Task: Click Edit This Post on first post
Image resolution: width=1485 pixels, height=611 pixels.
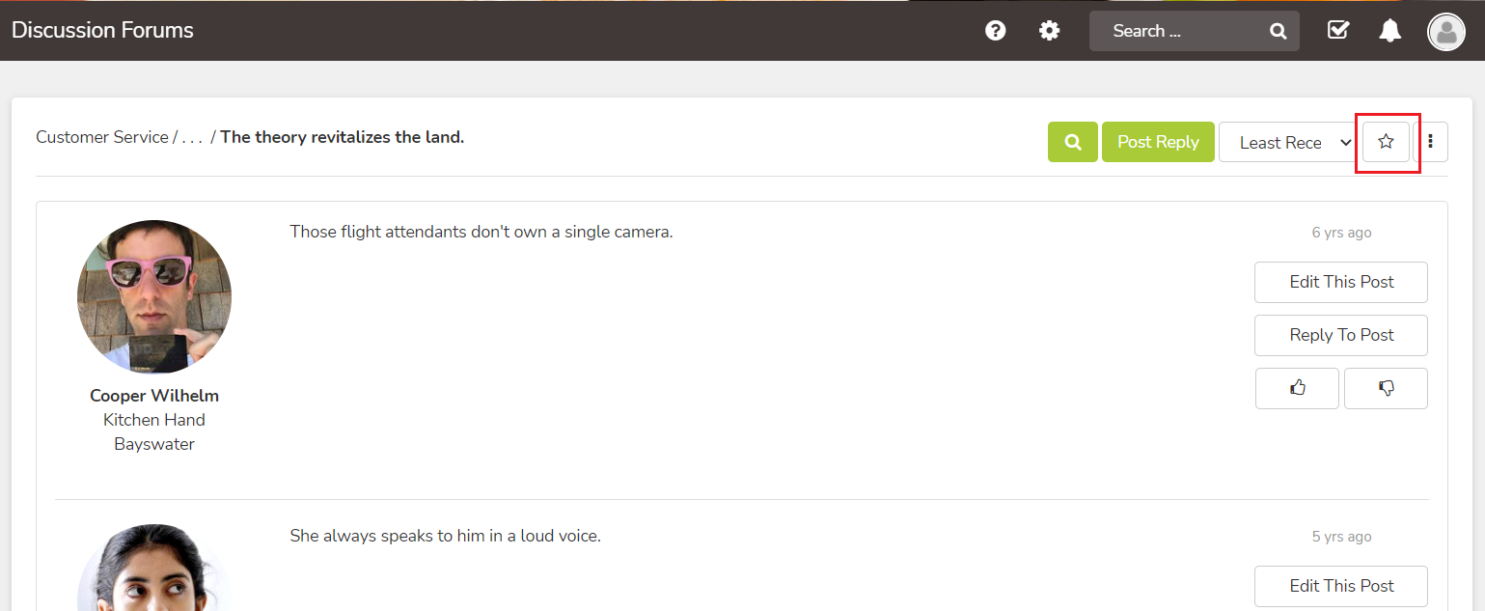Action: pos(1341,282)
